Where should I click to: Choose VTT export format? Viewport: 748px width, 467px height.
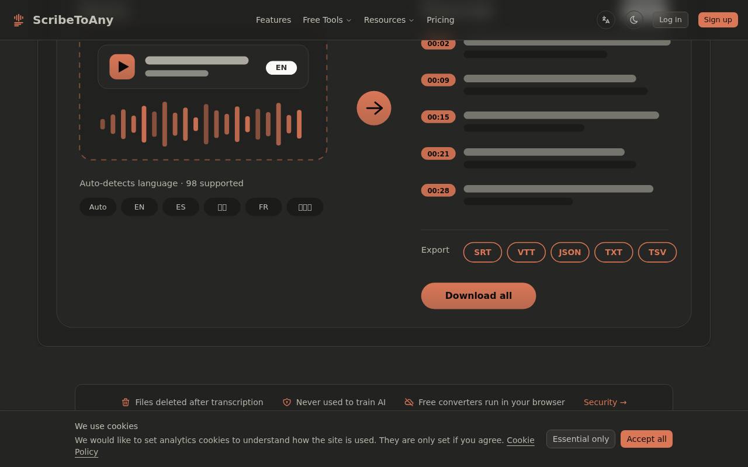[x=527, y=252]
